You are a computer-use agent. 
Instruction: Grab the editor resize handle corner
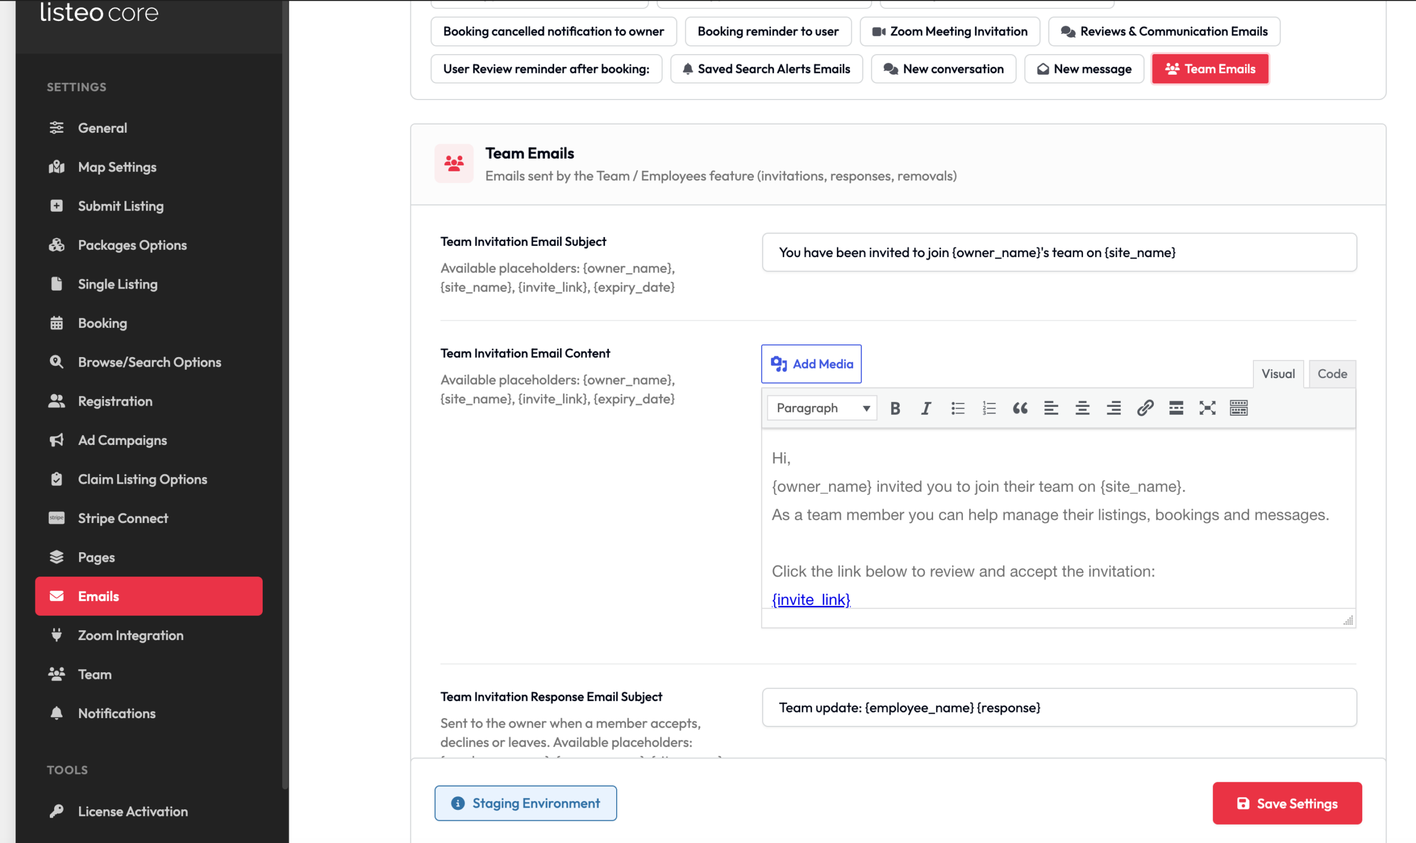[1348, 620]
